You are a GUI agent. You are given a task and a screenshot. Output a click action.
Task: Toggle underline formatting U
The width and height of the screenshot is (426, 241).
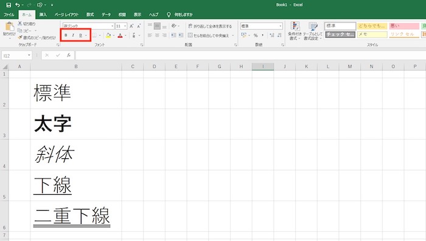pos(80,35)
